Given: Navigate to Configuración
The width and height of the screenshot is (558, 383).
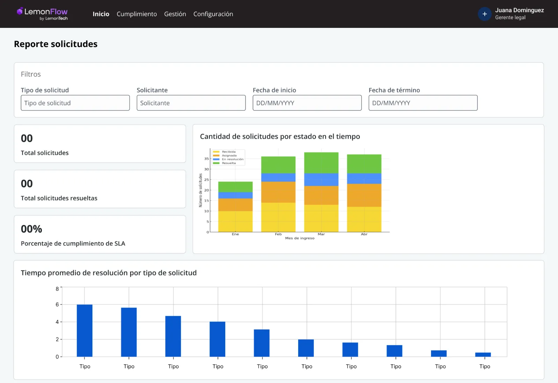Looking at the screenshot, I should tap(213, 14).
